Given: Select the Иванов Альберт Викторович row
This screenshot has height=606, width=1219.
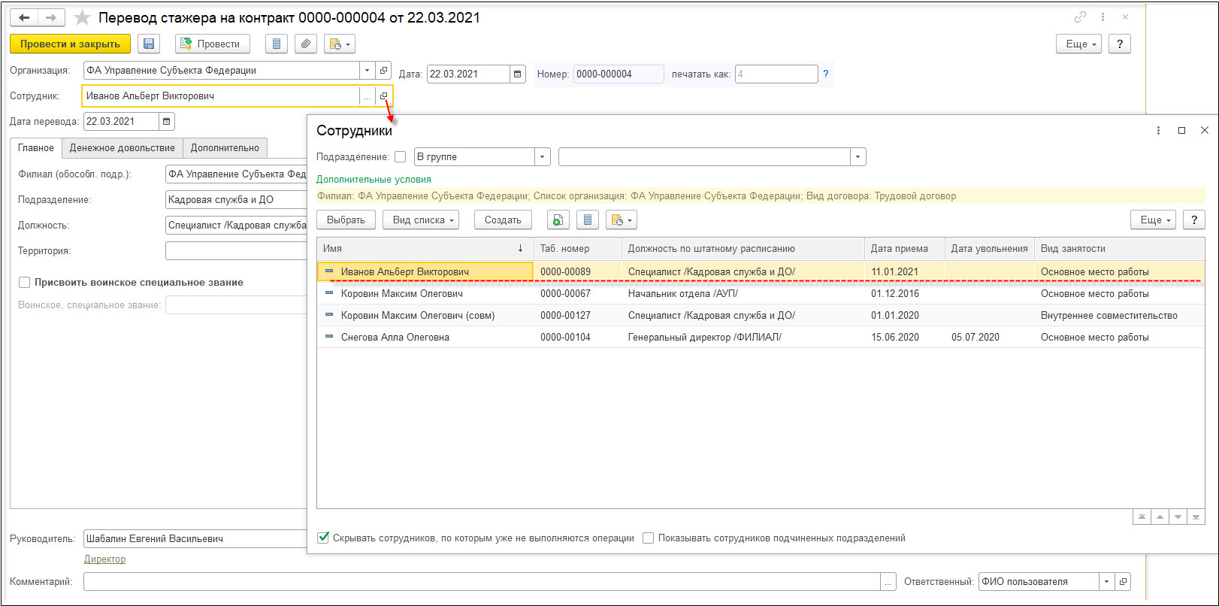Looking at the screenshot, I should [761, 271].
